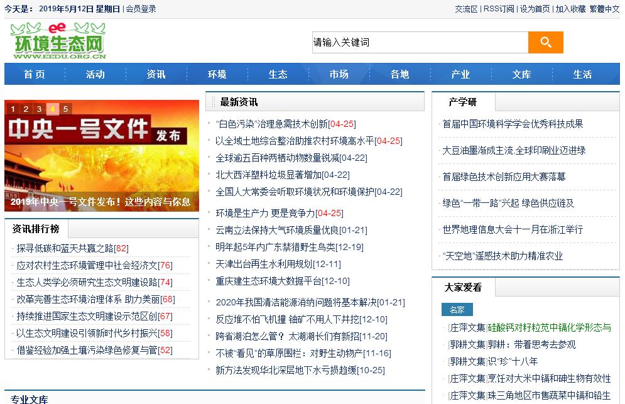Open the 资讯 navigation menu item

coord(156,74)
